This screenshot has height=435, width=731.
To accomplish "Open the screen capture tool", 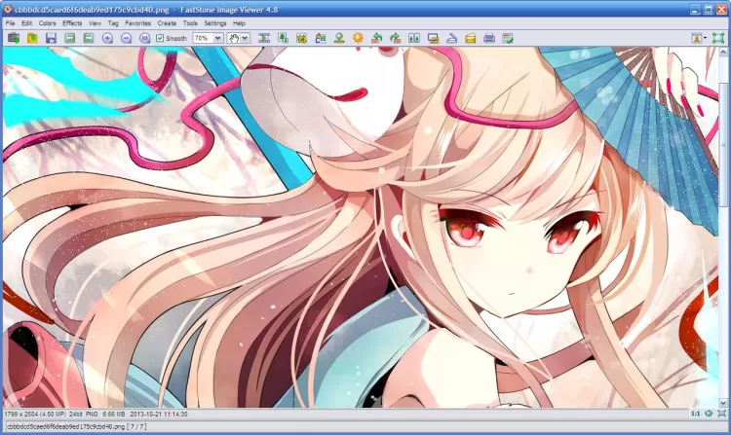I will point(433,38).
